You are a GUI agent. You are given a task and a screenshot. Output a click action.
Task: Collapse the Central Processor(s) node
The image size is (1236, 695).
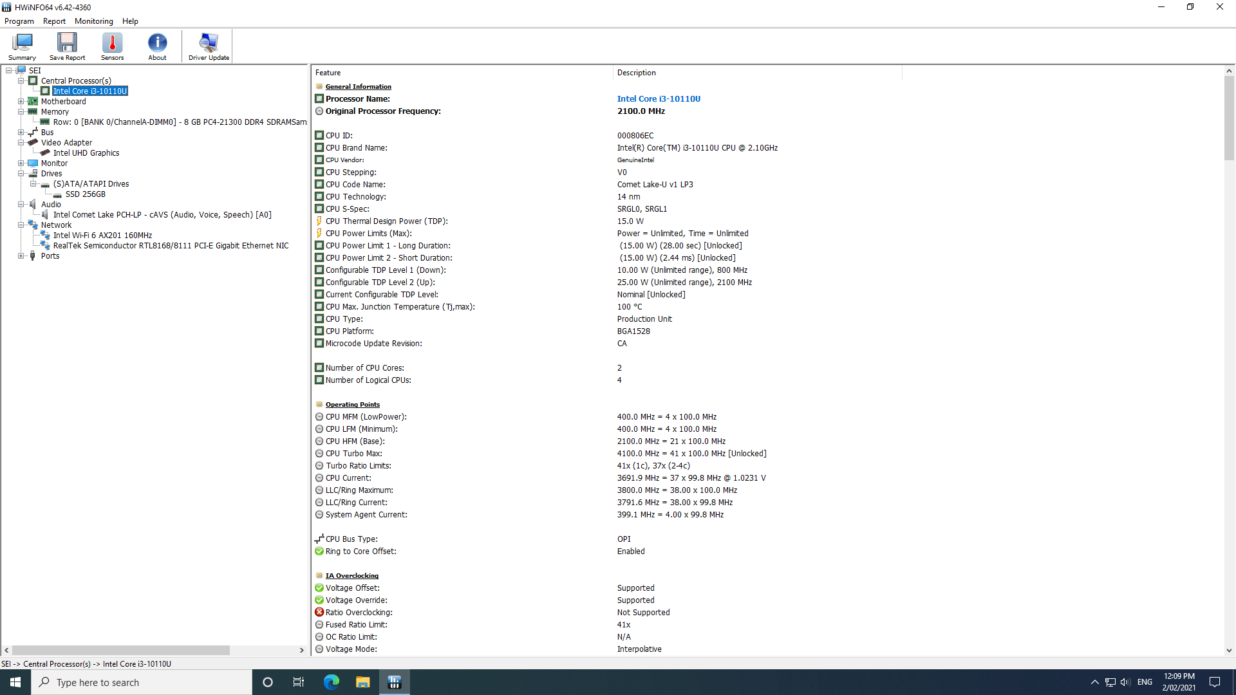click(21, 81)
